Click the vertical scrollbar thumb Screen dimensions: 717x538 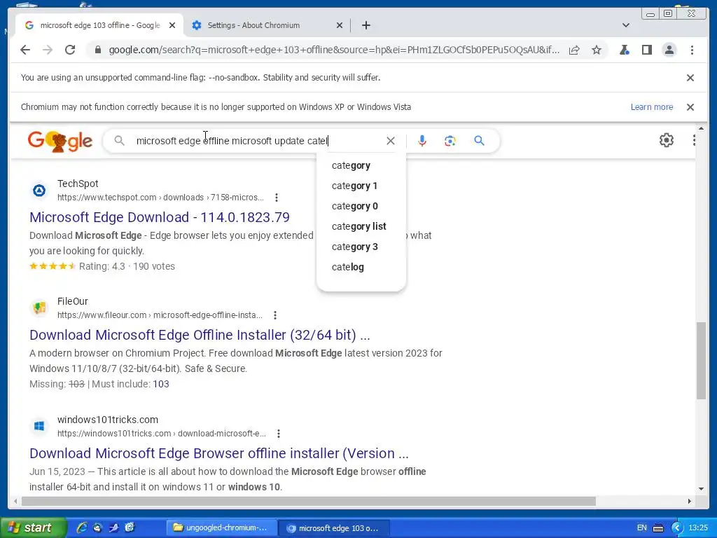point(702,361)
